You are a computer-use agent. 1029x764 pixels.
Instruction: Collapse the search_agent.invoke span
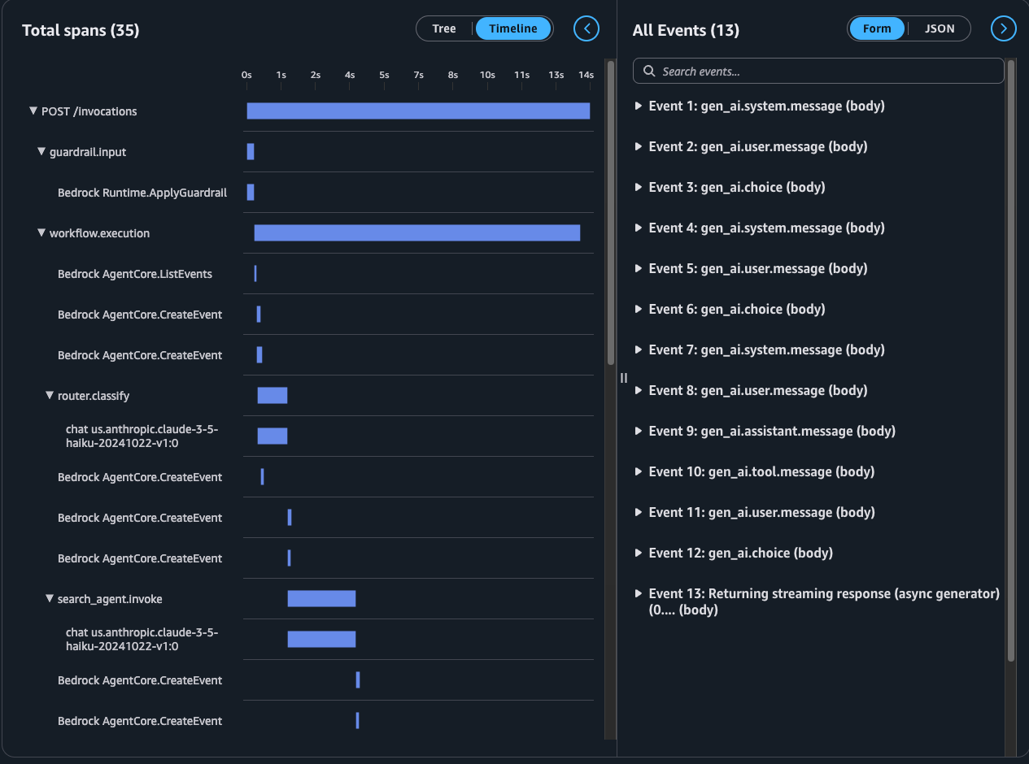(x=50, y=599)
